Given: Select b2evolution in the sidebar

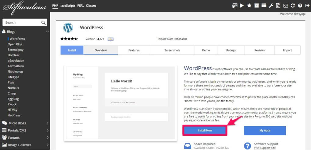Looking at the screenshot, I should point(16,61).
